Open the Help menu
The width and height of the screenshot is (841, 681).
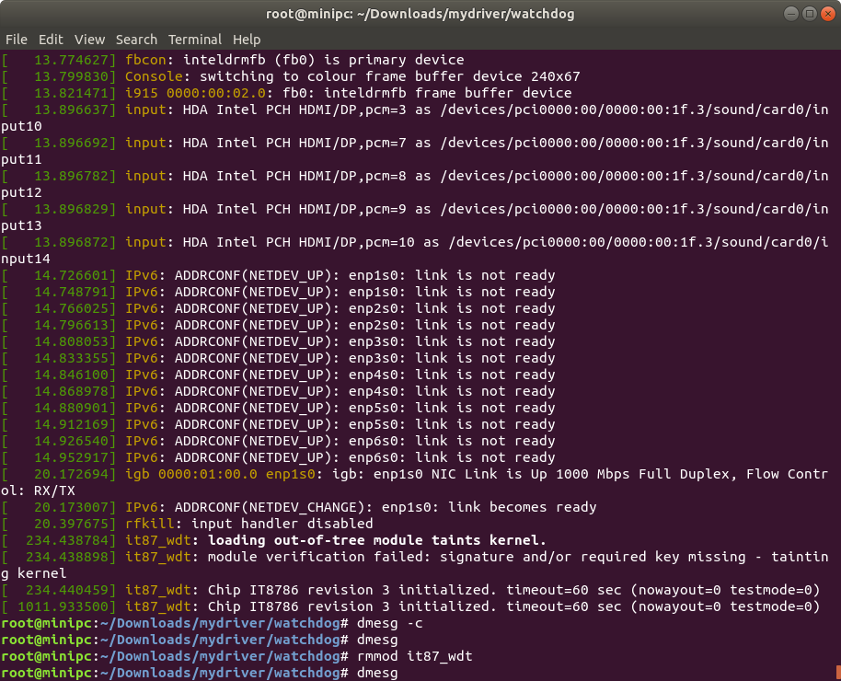245,39
